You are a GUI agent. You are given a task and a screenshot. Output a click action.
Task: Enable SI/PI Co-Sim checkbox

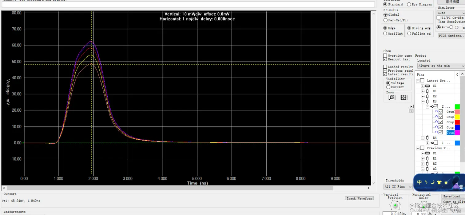439,18
